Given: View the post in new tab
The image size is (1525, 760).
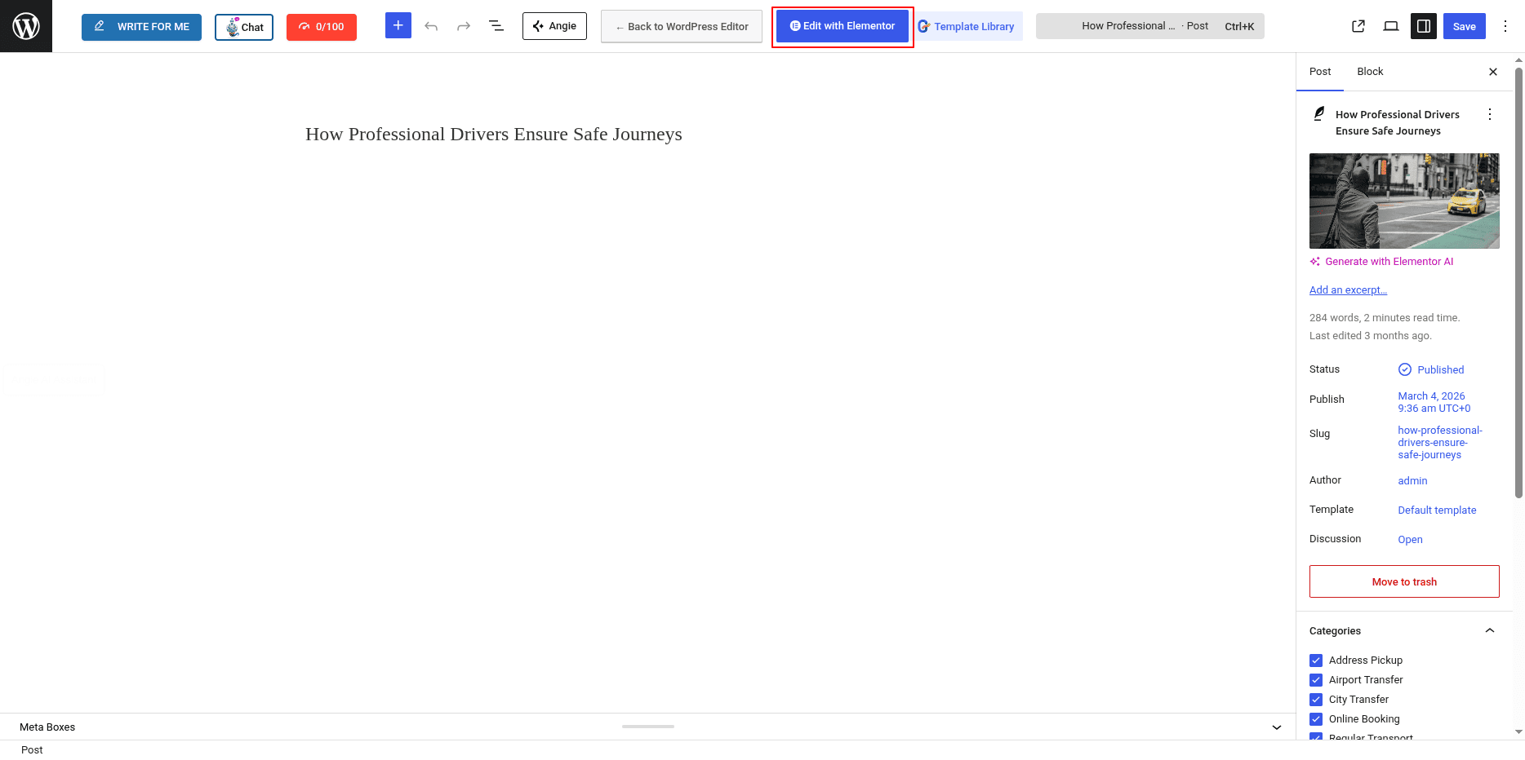Looking at the screenshot, I should [1358, 26].
